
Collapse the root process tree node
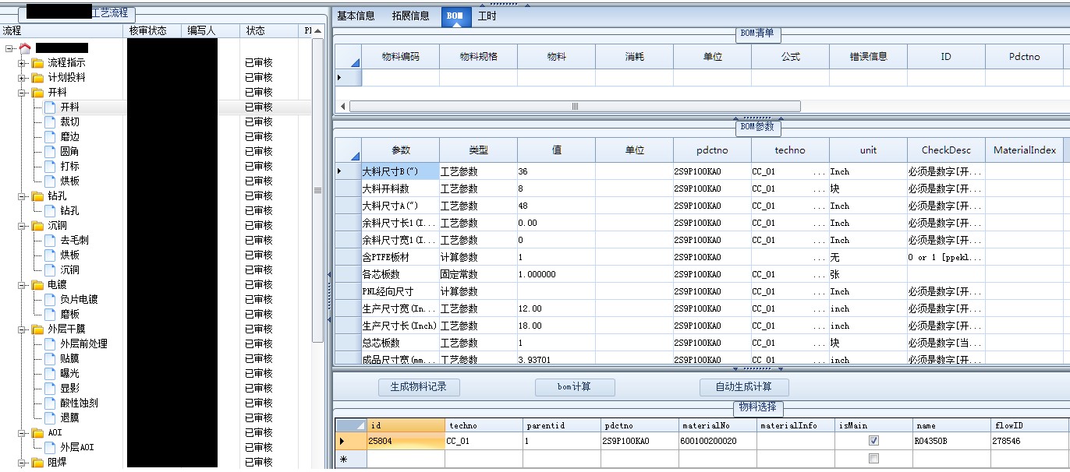pos(9,48)
